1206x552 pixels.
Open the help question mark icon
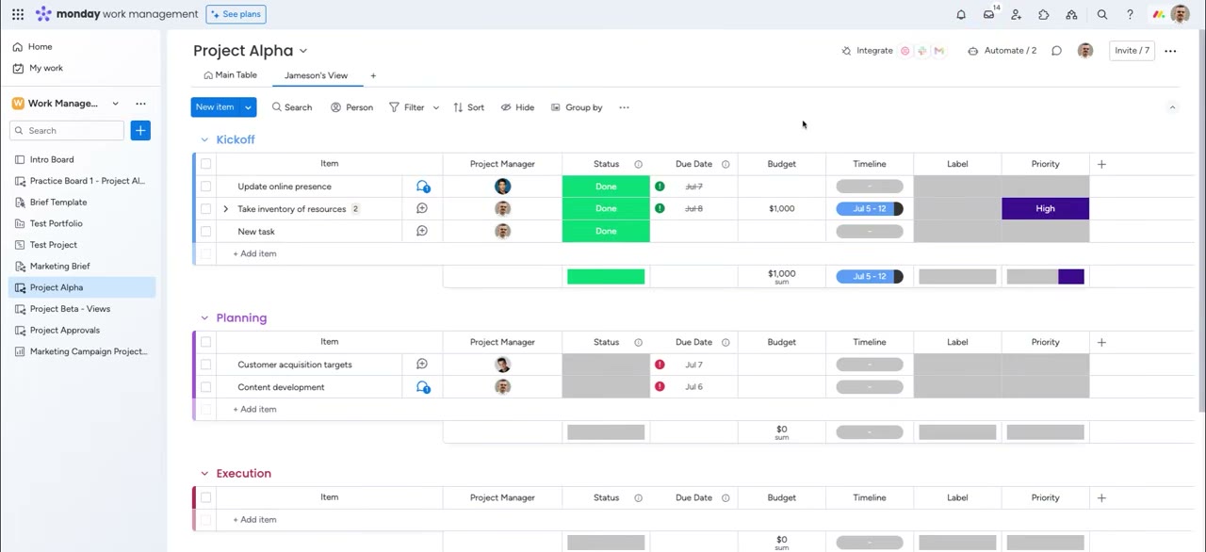[1130, 14]
